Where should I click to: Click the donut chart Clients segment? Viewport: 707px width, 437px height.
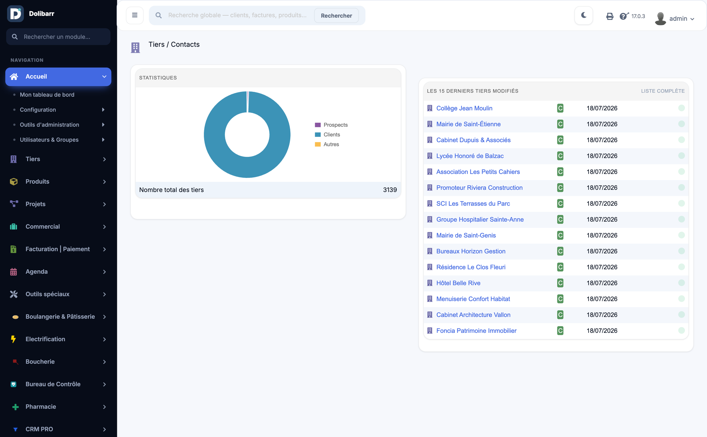click(x=247, y=168)
